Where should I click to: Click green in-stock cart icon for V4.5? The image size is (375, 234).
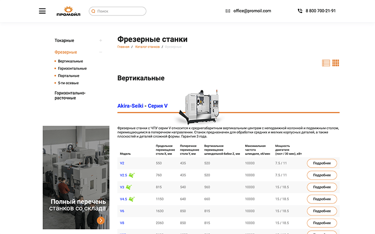point(132,199)
